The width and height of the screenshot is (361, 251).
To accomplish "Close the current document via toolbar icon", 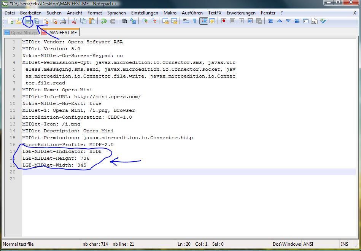I will pyautogui.click(x=45, y=21).
